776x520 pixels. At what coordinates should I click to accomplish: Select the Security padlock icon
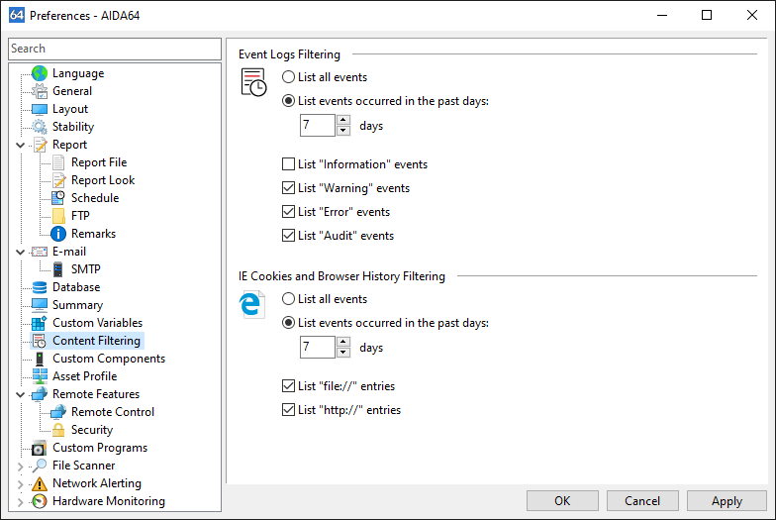58,430
